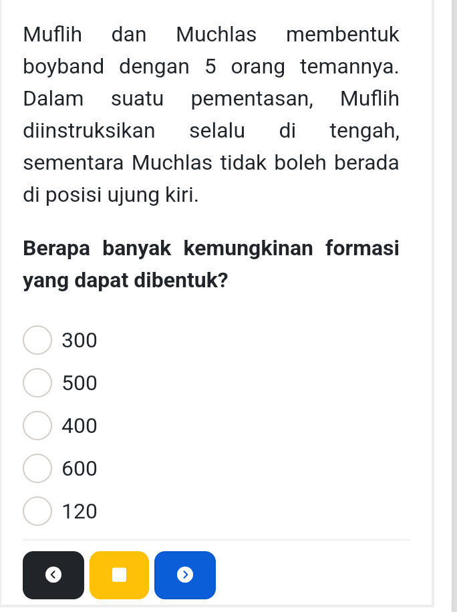Click the "300" answer text label

click(x=78, y=340)
